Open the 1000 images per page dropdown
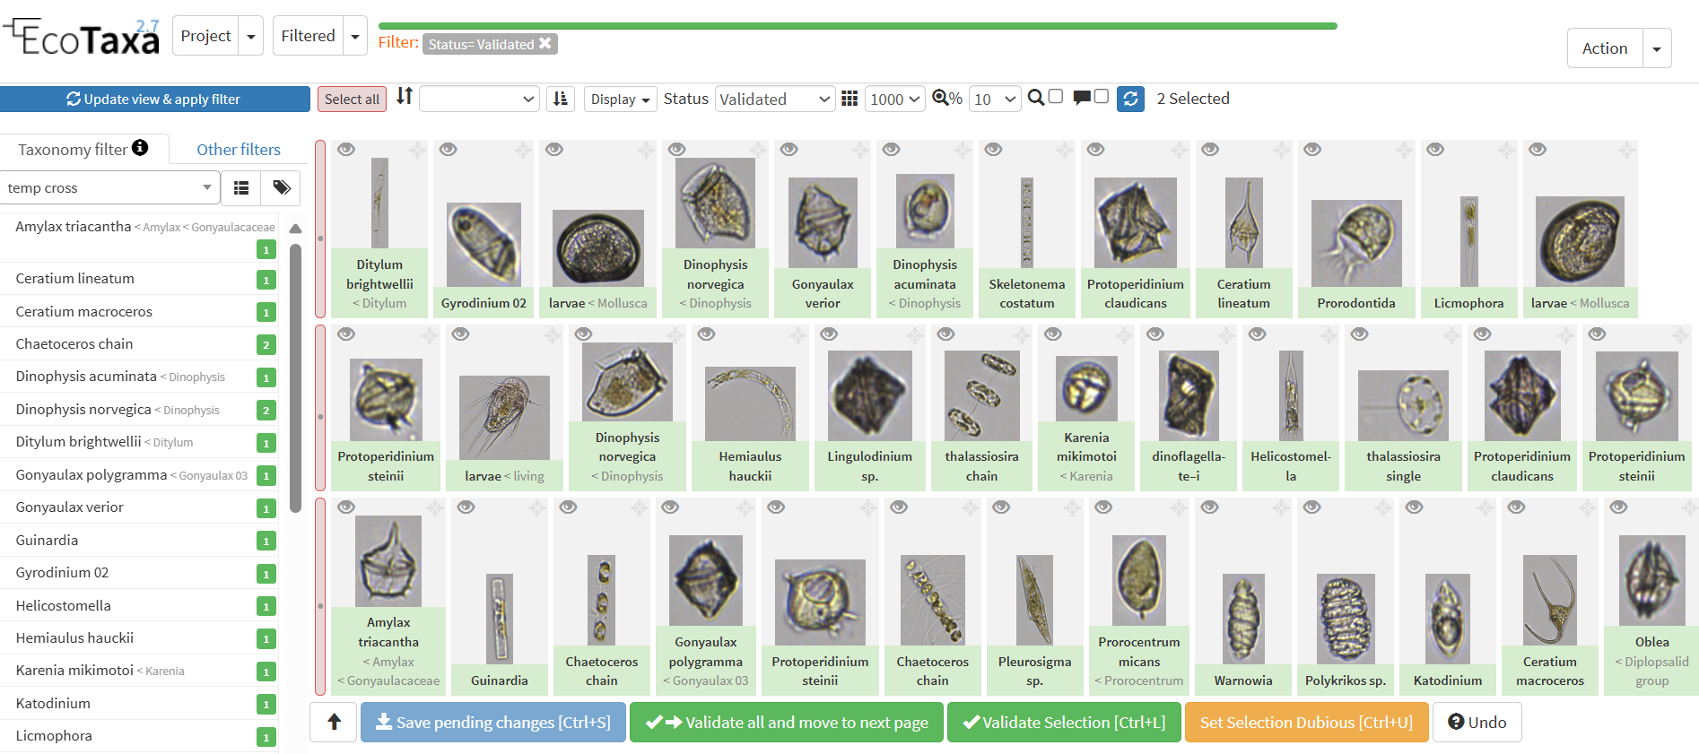 [894, 99]
